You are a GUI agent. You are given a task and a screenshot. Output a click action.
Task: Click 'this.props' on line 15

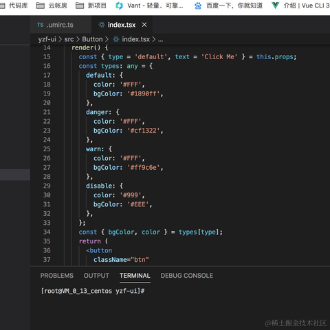point(275,57)
